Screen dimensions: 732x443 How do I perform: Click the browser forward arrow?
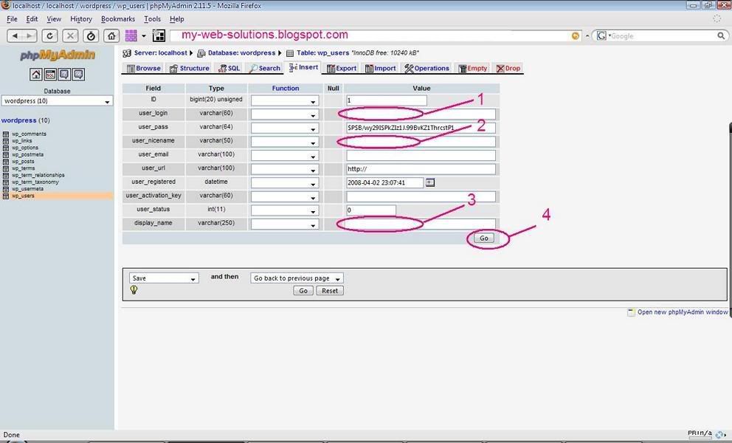[29, 36]
